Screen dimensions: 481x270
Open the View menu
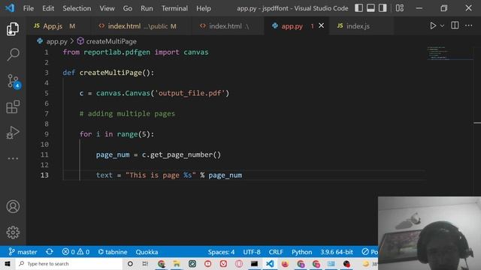coord(107,8)
